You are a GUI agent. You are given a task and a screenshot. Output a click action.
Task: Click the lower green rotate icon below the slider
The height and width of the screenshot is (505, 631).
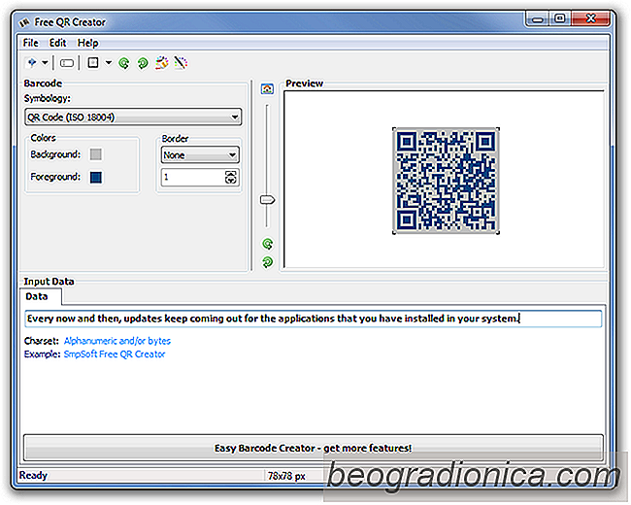[x=268, y=262]
